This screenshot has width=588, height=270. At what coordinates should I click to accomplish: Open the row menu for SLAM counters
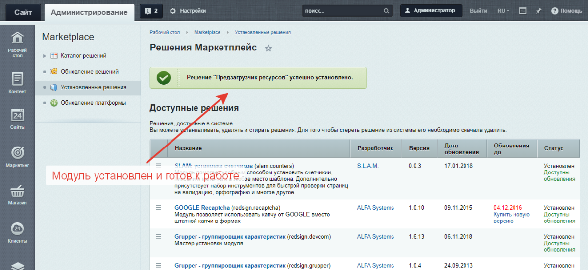point(158,165)
